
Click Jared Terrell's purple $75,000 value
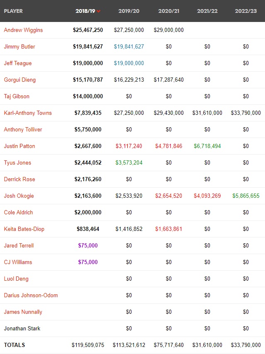(88, 245)
